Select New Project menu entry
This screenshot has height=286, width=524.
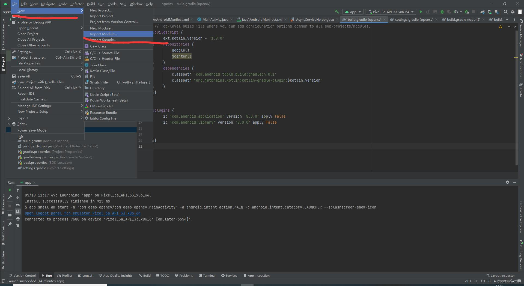pos(118,10)
